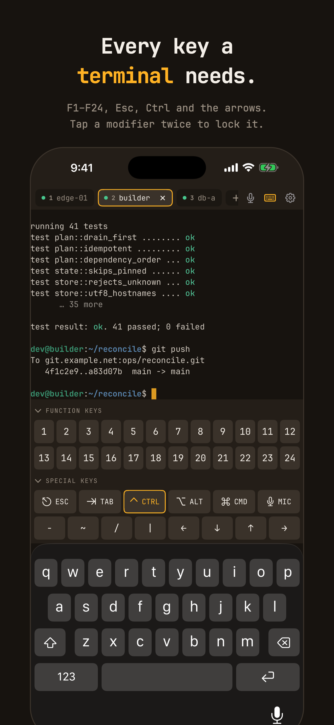Tap the left arrow key
The height and width of the screenshot is (725, 334).
click(x=184, y=528)
